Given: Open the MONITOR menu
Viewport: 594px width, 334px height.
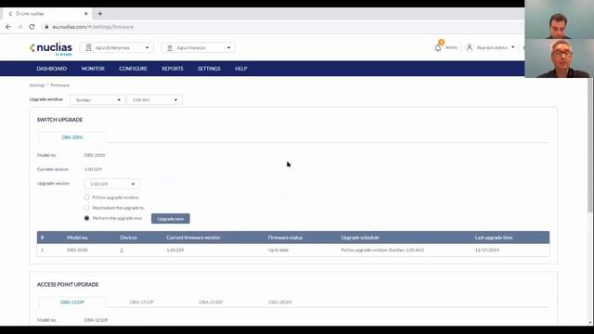Looking at the screenshot, I should tap(93, 69).
